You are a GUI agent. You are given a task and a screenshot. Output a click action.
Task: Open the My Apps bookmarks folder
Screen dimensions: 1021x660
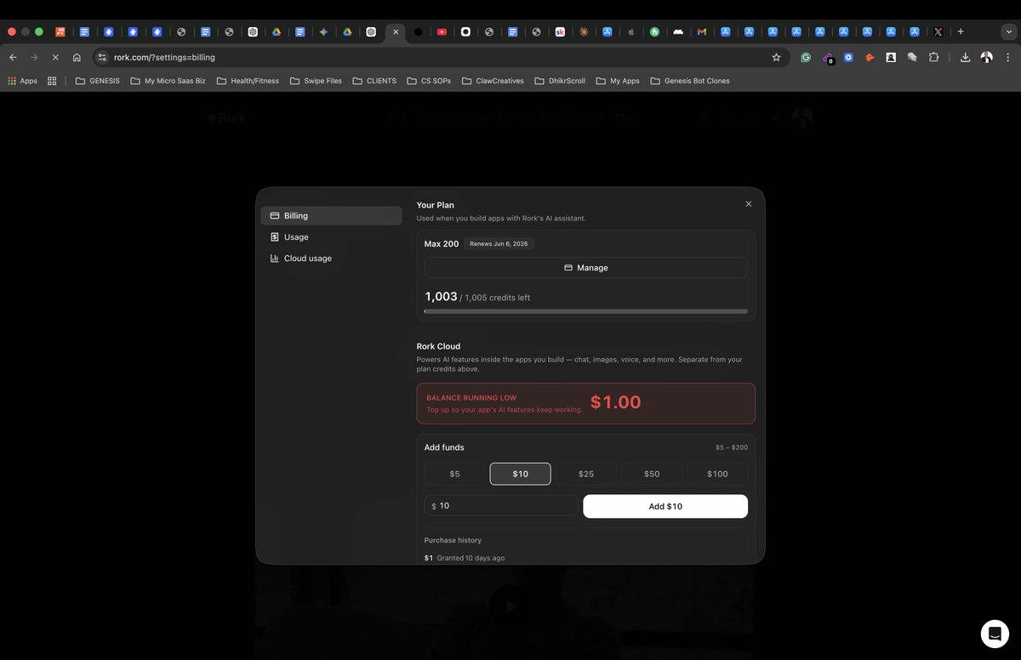[x=618, y=81]
